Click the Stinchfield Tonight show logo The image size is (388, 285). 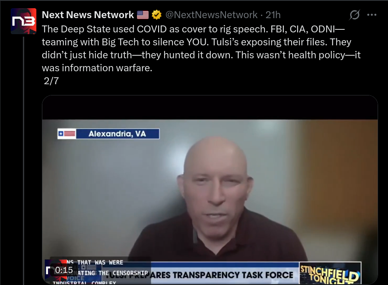click(x=330, y=273)
